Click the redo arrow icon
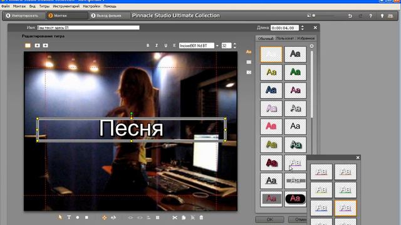 click(x=360, y=16)
